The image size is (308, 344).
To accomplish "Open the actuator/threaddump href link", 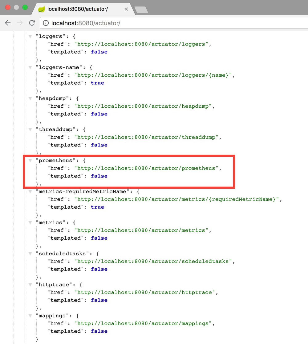I will (x=146, y=137).
